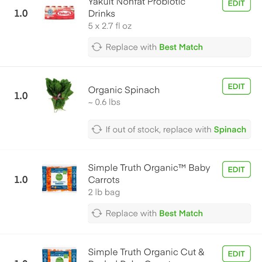This screenshot has width=262, height=262.
Task: Edit the Yakult Nonfat Probiotic Drinks item
Action: (236, 3)
